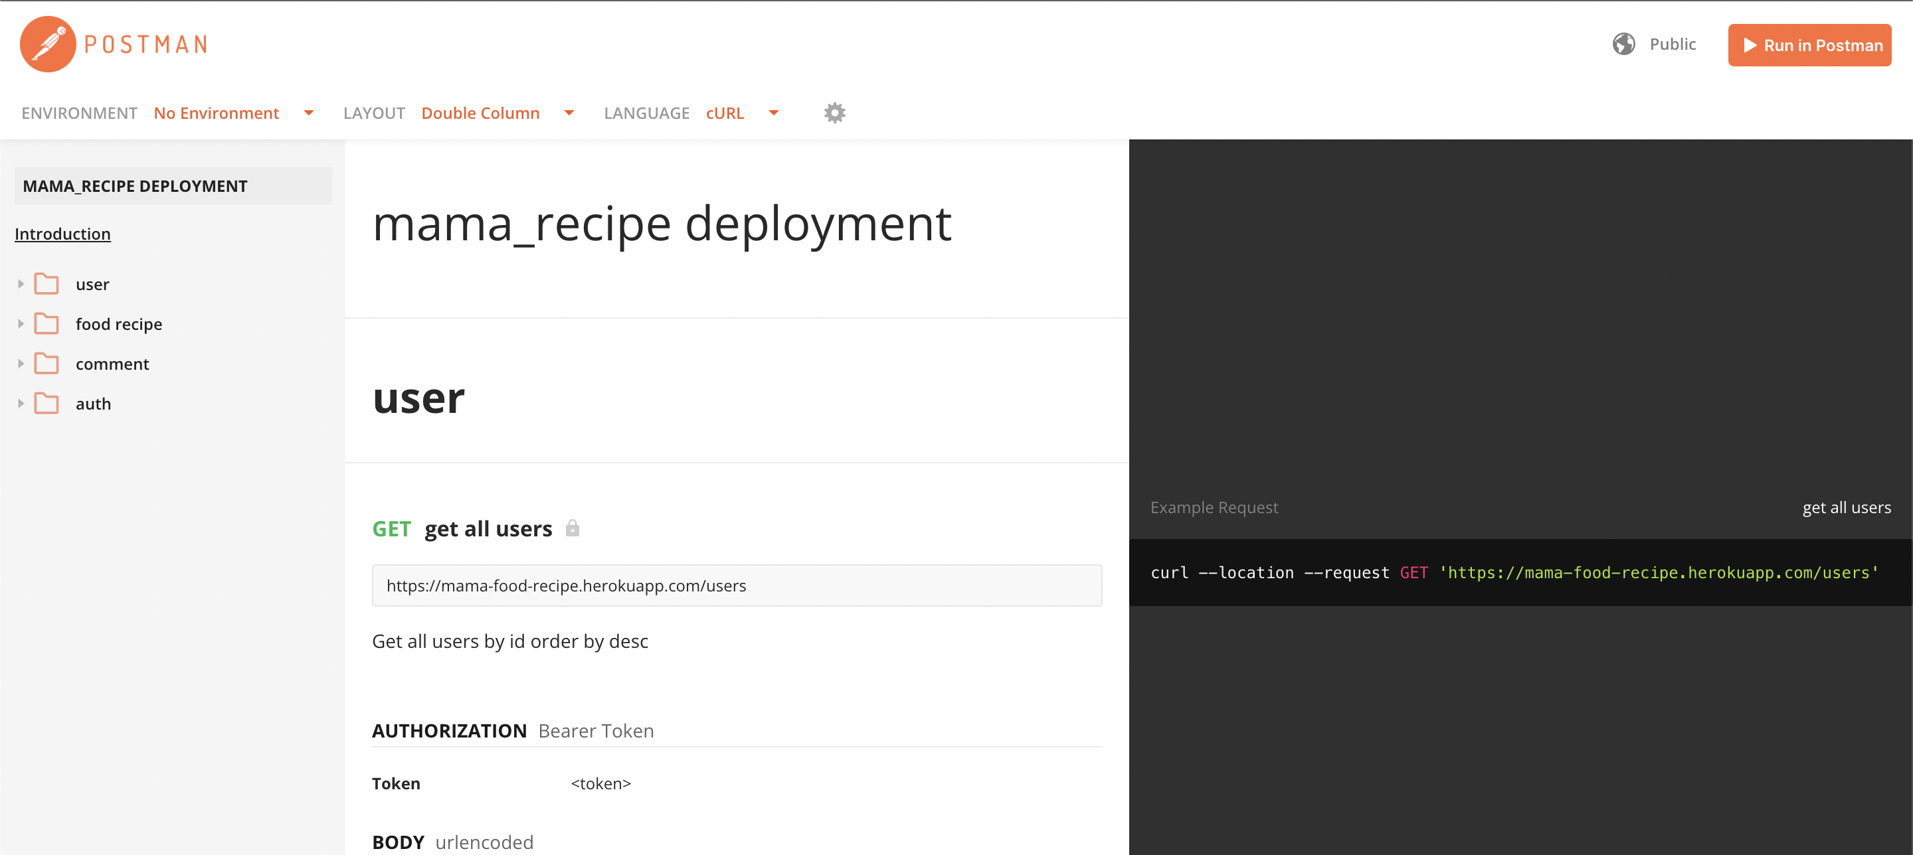Click the auth folder icon
Viewport: 1913px width, 855px height.
48,403
